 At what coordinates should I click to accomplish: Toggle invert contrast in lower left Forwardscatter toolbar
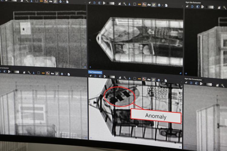click(5, 71)
